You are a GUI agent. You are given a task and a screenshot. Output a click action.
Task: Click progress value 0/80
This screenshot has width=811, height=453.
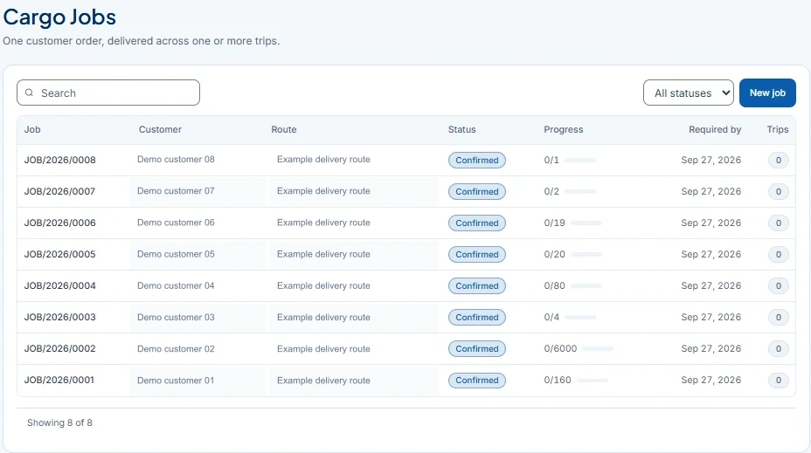coord(554,286)
